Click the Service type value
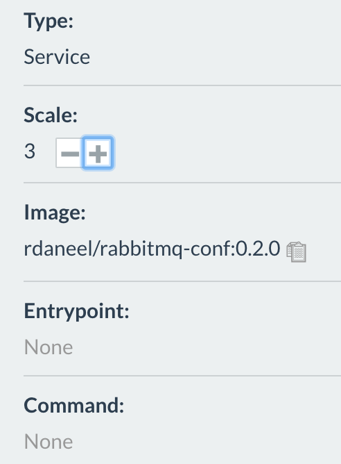The width and height of the screenshot is (341, 464). click(57, 56)
